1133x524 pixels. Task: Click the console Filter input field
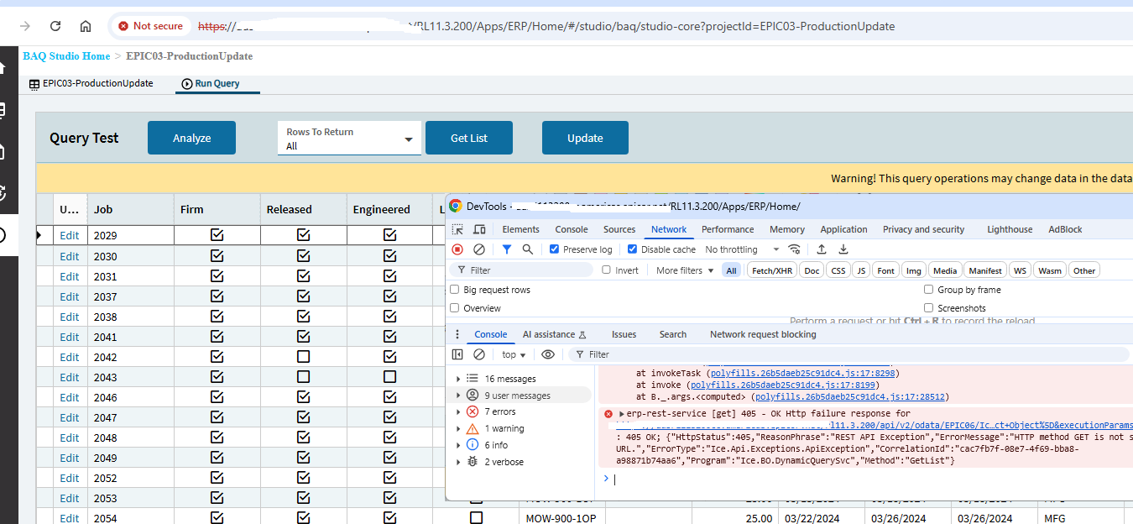(x=850, y=354)
